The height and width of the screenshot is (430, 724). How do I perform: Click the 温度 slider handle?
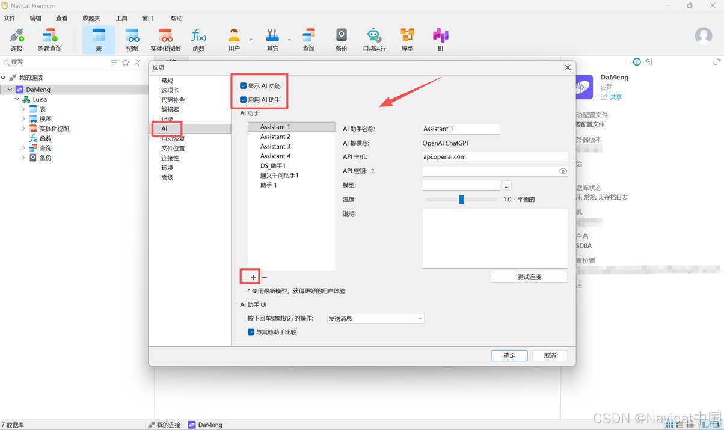pos(461,199)
